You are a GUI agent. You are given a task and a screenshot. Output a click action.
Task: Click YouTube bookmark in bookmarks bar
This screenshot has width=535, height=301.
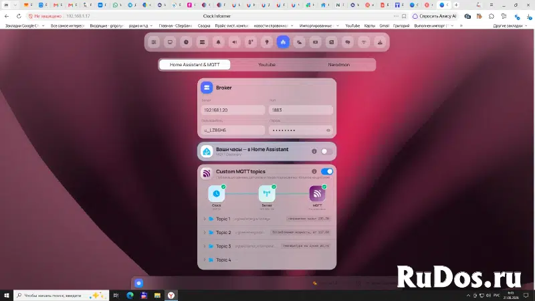(x=352, y=25)
